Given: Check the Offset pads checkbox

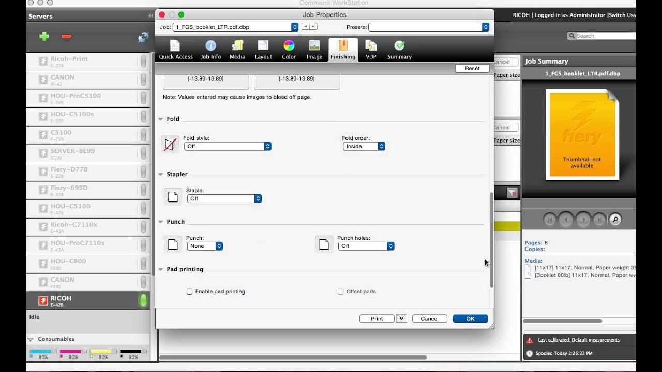Looking at the screenshot, I should click(x=340, y=292).
